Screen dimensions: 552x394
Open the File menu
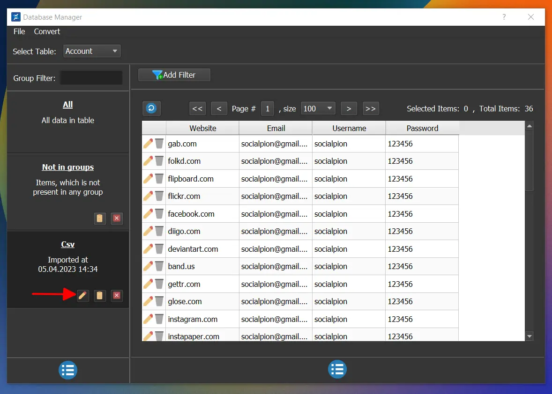pyautogui.click(x=19, y=32)
